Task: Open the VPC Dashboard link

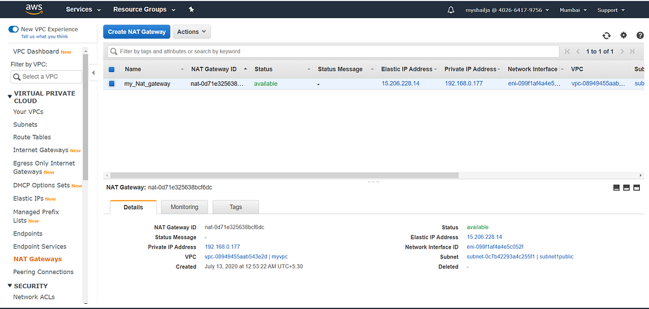Action: point(36,52)
